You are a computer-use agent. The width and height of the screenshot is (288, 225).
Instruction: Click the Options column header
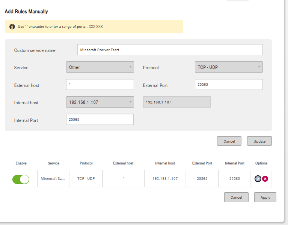point(261,163)
